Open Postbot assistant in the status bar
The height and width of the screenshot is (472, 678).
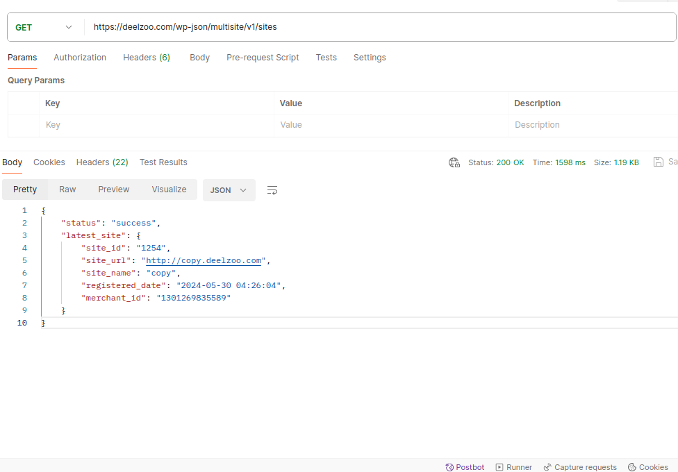465,467
